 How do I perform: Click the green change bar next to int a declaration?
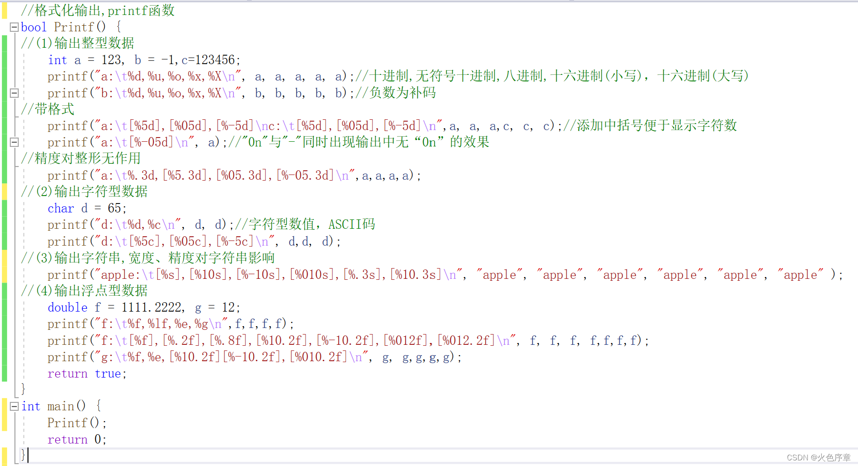4,59
